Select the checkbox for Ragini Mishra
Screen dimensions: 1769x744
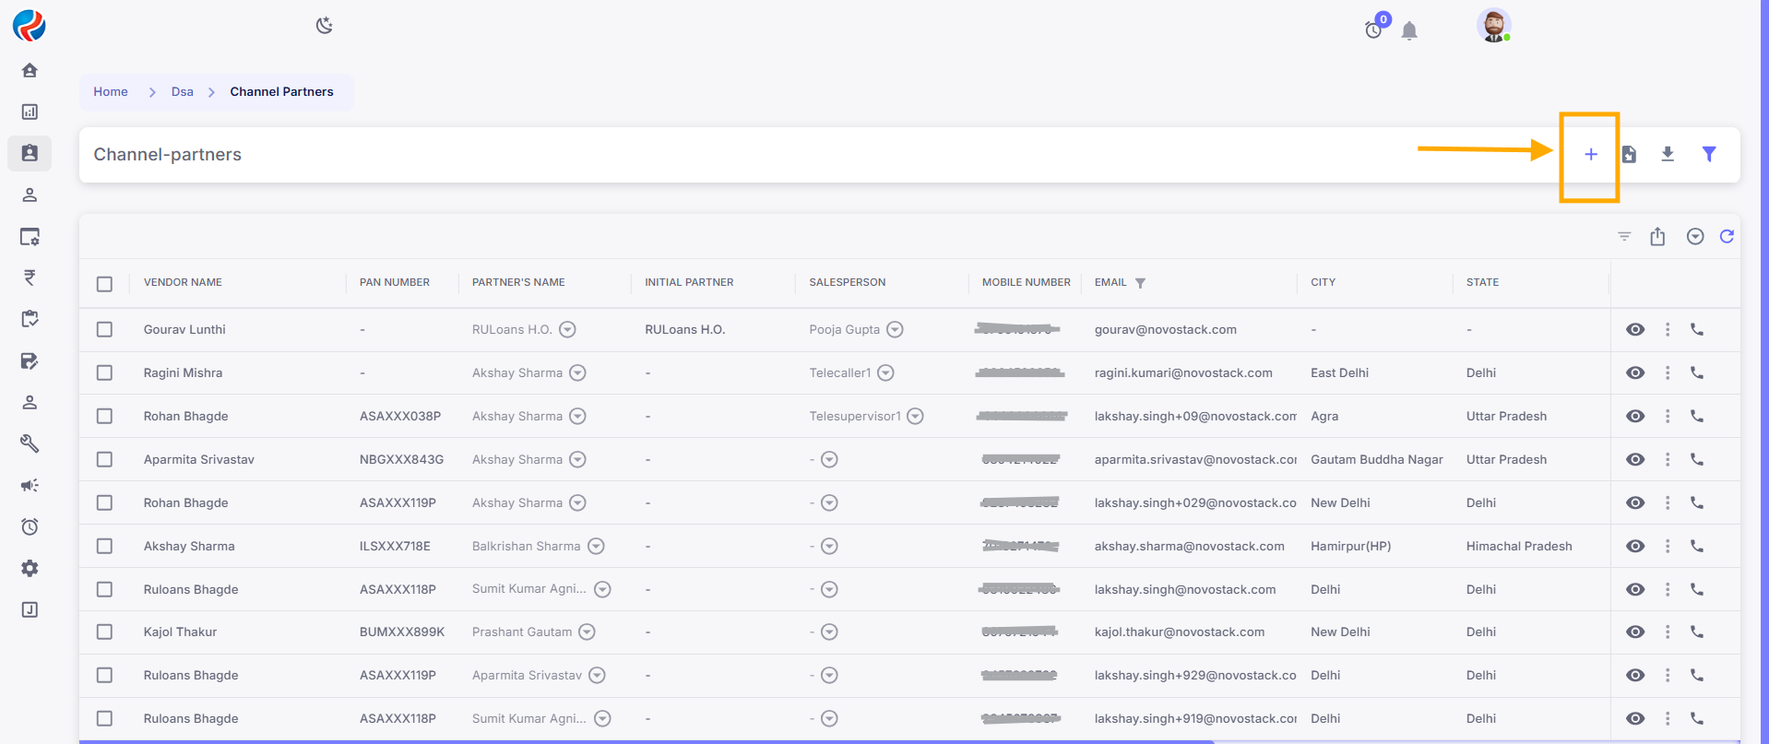(x=104, y=372)
